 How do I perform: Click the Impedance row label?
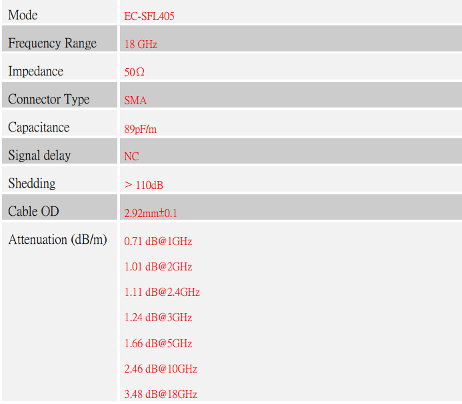point(35,71)
